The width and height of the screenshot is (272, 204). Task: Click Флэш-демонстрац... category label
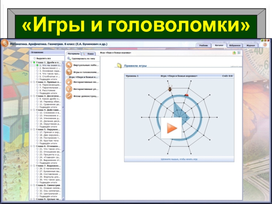(86, 96)
